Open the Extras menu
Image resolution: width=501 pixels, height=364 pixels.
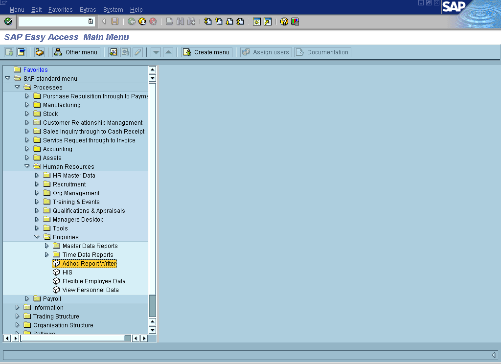(x=88, y=10)
